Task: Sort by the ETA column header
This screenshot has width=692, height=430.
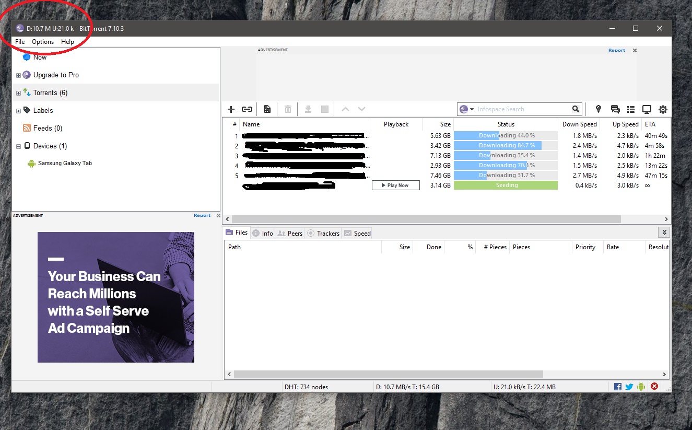Action: (650, 124)
